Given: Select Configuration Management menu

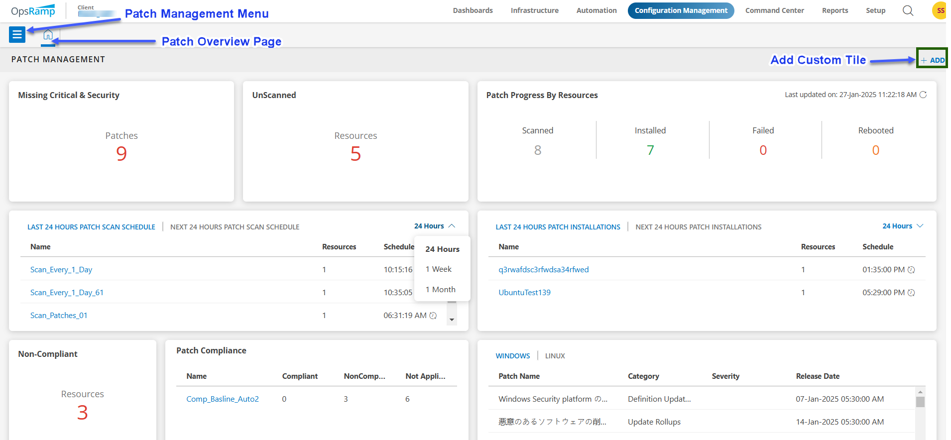Looking at the screenshot, I should [681, 10].
